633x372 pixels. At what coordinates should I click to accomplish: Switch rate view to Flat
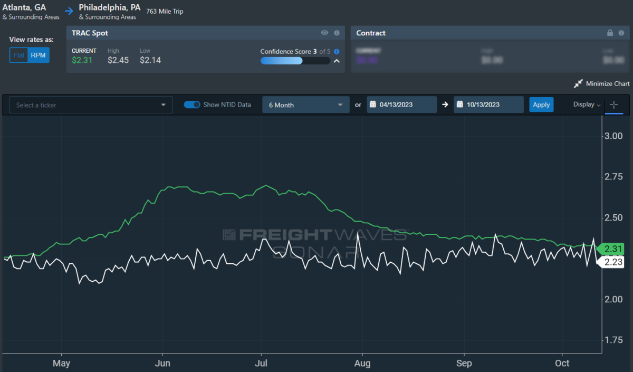click(19, 55)
